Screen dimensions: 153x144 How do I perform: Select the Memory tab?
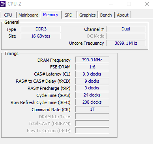coord(51,15)
